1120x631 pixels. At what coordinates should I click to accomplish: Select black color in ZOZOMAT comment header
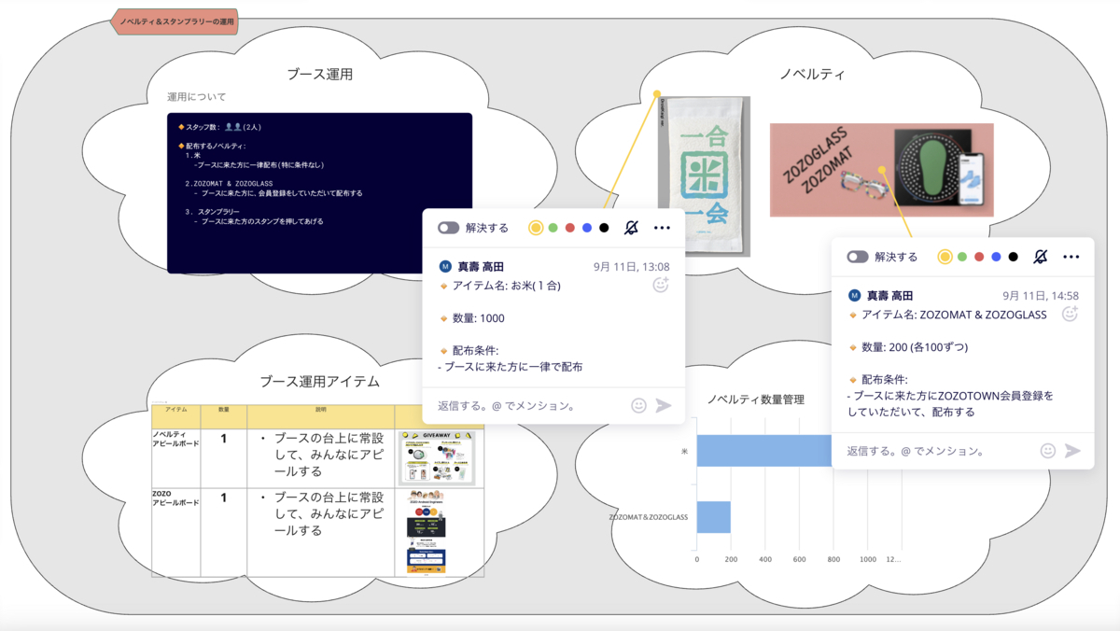[1013, 257]
